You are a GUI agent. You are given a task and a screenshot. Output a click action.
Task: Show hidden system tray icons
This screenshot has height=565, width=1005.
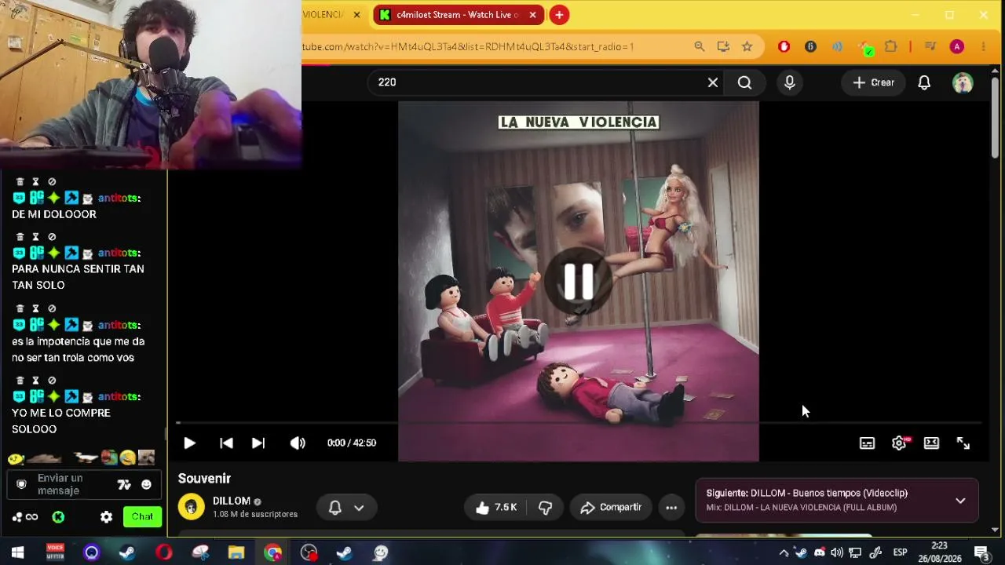pos(783,552)
